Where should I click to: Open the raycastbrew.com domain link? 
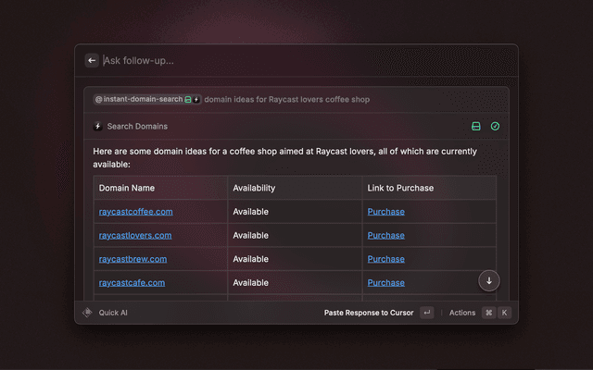tap(132, 259)
